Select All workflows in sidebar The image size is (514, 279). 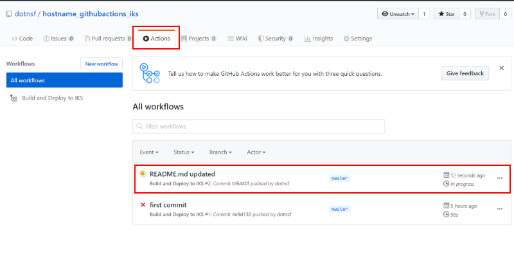point(64,80)
